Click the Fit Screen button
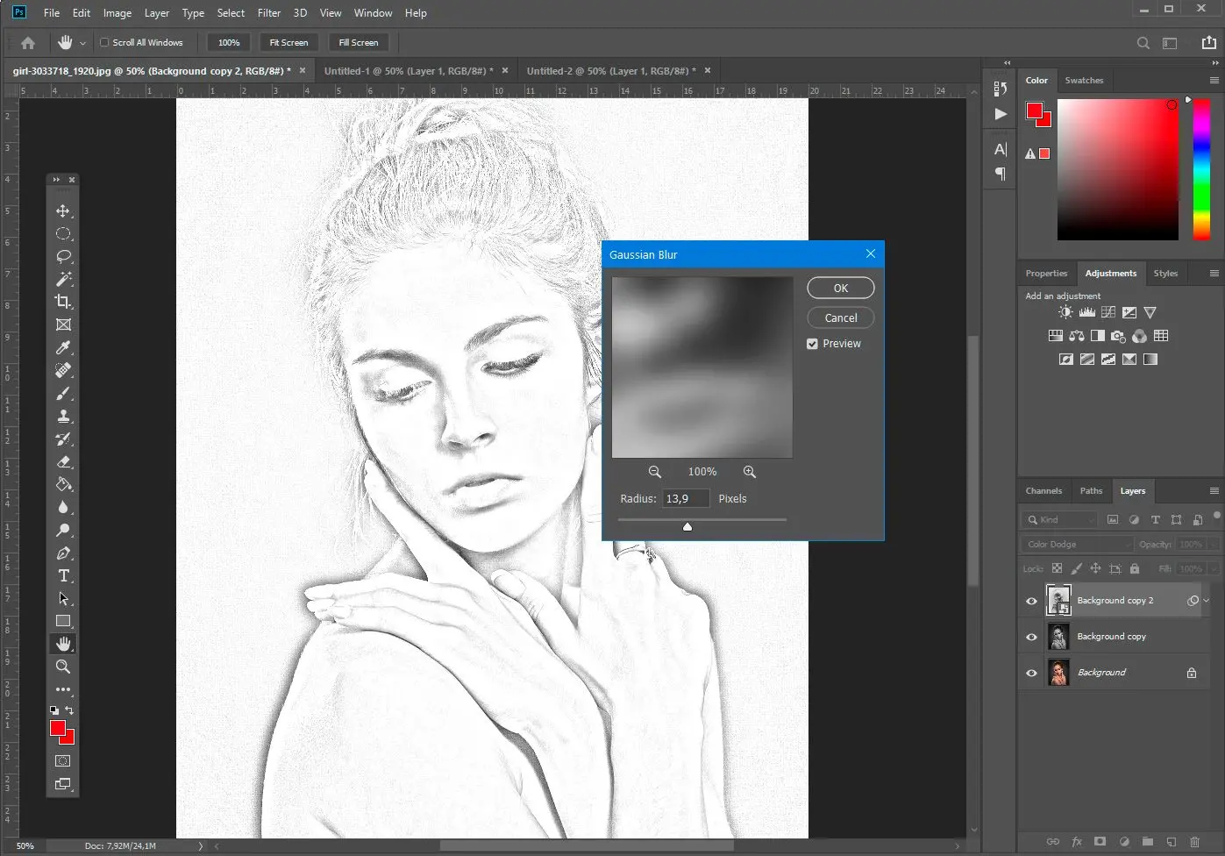 click(288, 42)
